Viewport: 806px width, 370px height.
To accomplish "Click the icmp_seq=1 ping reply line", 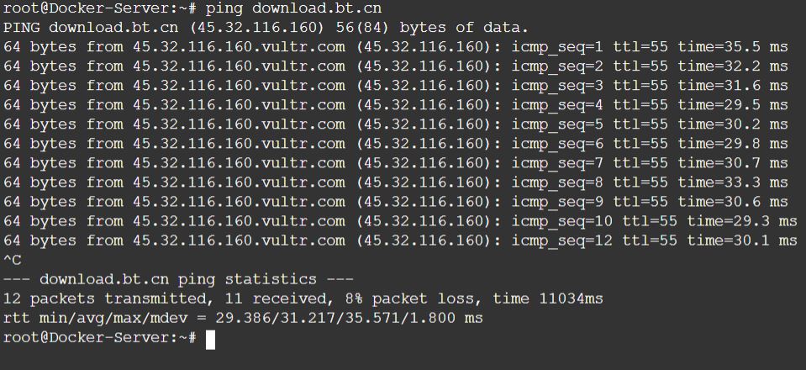I will (395, 46).
